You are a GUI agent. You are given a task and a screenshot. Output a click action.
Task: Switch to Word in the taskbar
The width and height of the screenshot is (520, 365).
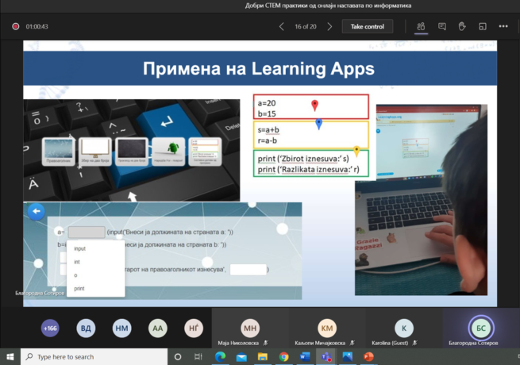click(305, 357)
